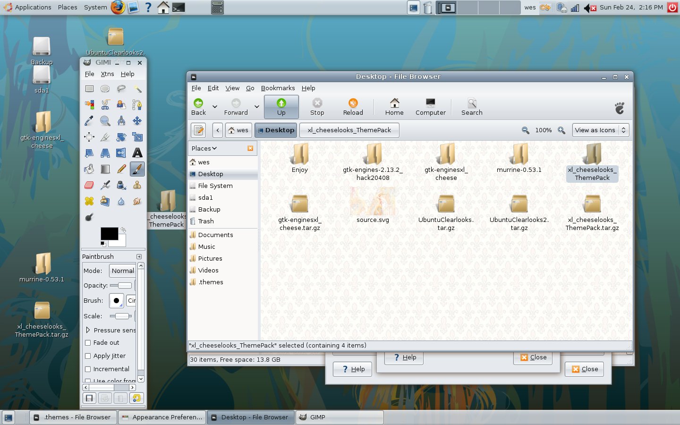Screen dimensions: 680x425
Task: Open the System menu in top panel
Action: 95,7
